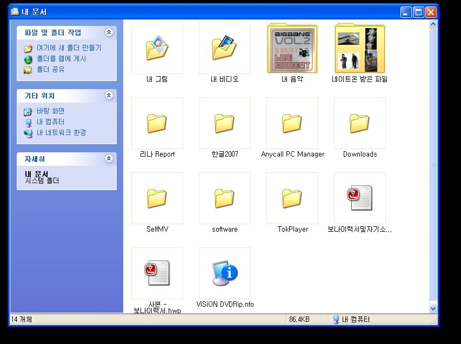
Task: Open the 내 비디오 video folder icon
Action: coord(225,48)
